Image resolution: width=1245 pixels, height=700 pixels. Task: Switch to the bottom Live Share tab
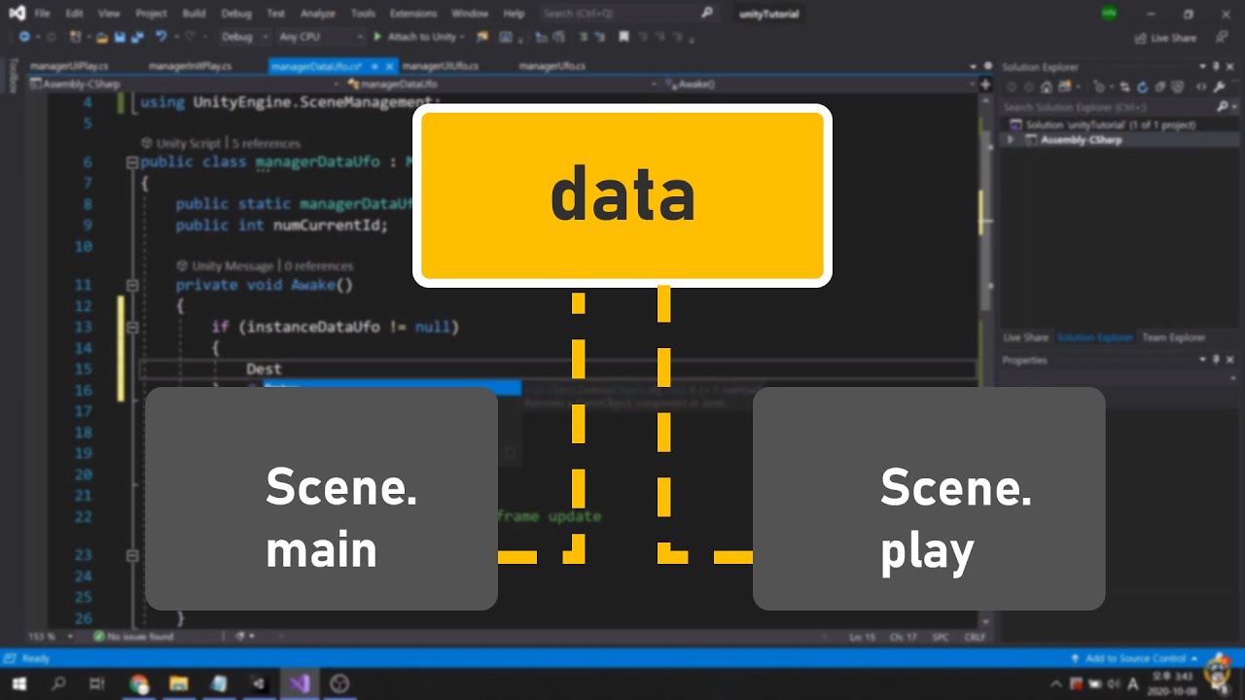(x=1025, y=337)
